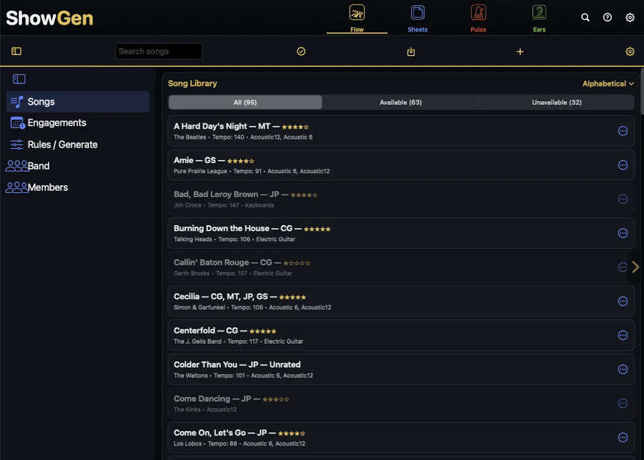Click the Search songs field
The image size is (644, 460).
click(x=158, y=51)
